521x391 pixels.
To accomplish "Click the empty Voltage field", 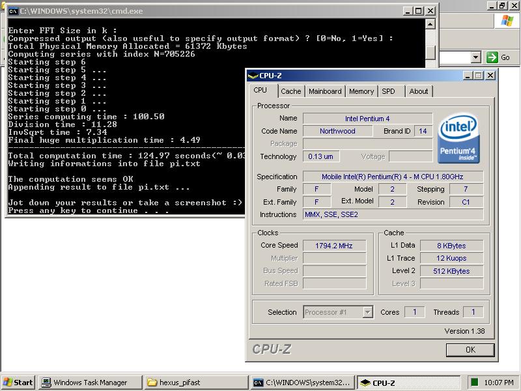I will (411, 156).
